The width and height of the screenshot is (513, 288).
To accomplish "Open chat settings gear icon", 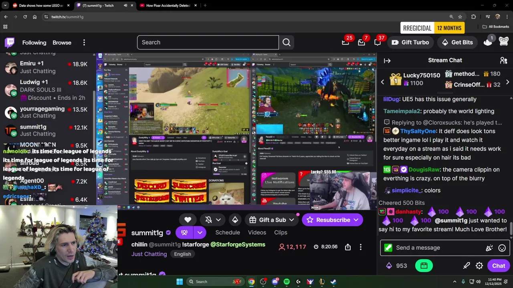I will [479, 266].
